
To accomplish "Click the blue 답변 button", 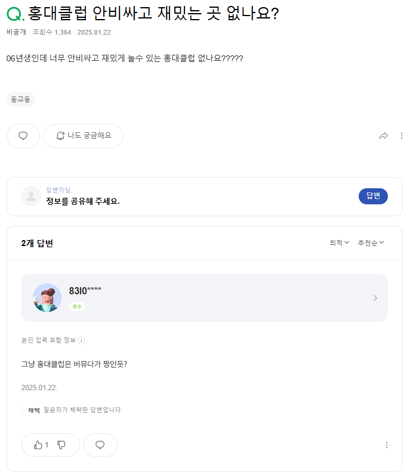I will click(373, 196).
